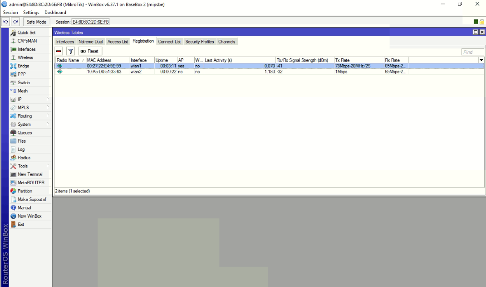
Task: Toggle Safe Mode
Action: click(36, 22)
